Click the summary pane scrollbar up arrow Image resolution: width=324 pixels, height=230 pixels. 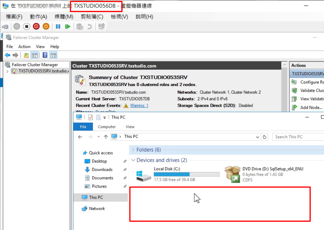[285, 65]
